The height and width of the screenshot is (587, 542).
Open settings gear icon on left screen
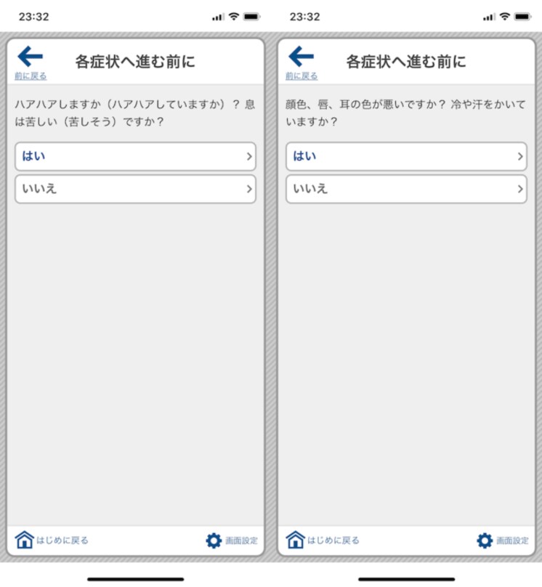pos(214,541)
